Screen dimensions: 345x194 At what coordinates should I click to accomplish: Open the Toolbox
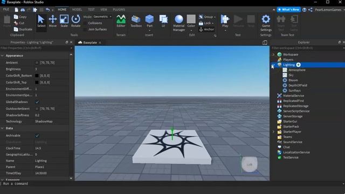tap(136, 22)
